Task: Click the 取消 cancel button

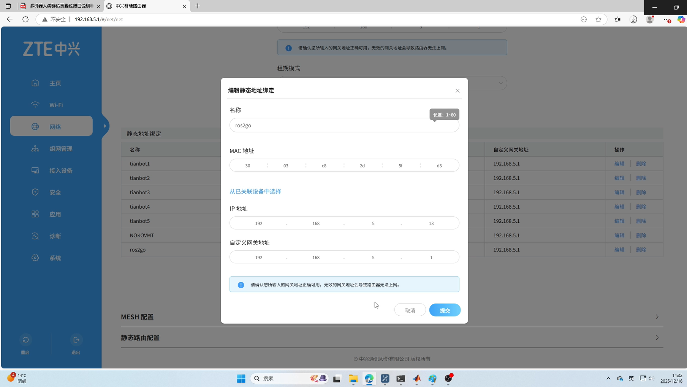Action: [410, 310]
